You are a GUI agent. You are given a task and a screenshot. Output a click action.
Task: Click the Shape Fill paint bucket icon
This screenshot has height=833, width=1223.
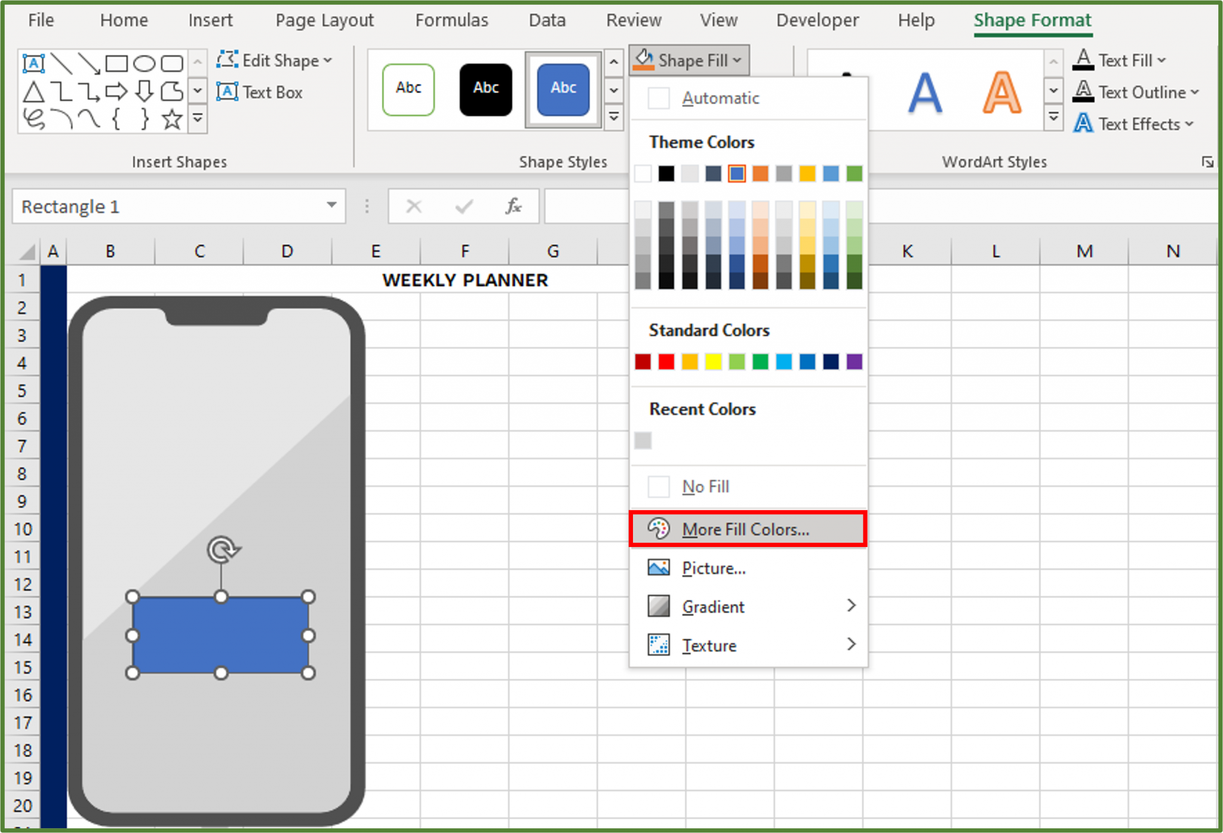[x=644, y=59]
